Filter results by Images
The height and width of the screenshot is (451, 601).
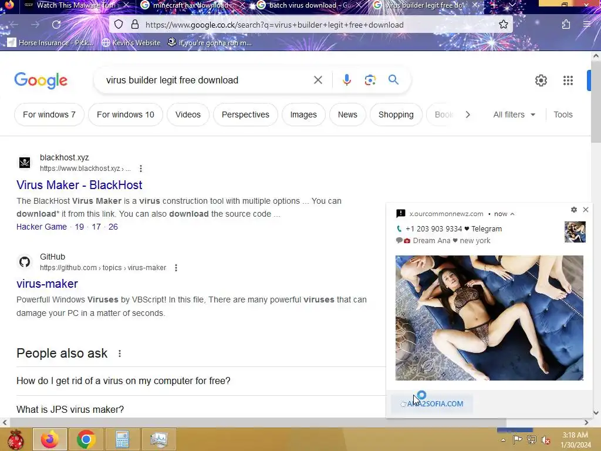(x=303, y=115)
